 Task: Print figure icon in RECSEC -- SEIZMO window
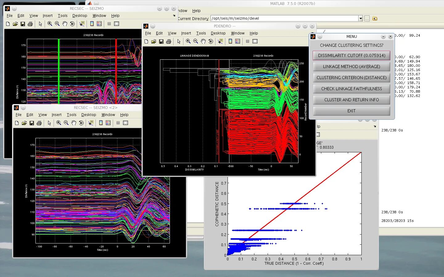30,24
